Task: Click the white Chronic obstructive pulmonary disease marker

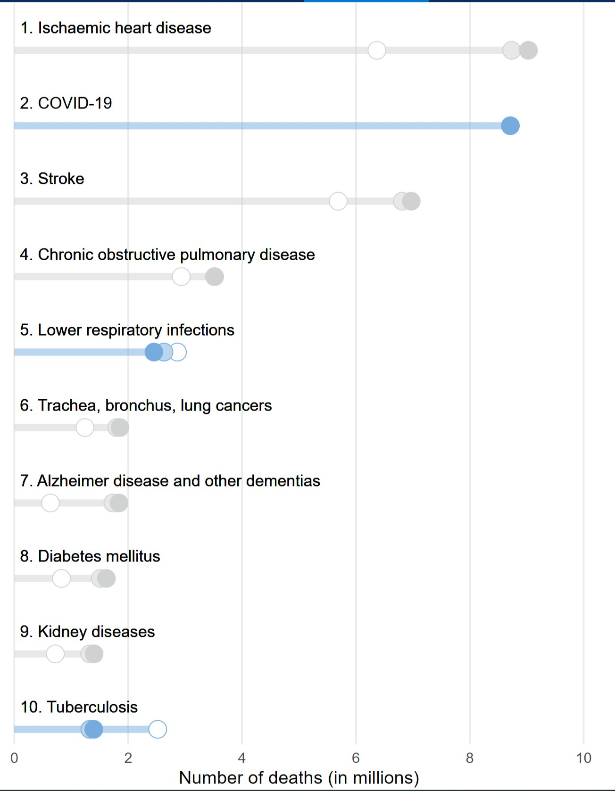Action: click(x=181, y=277)
